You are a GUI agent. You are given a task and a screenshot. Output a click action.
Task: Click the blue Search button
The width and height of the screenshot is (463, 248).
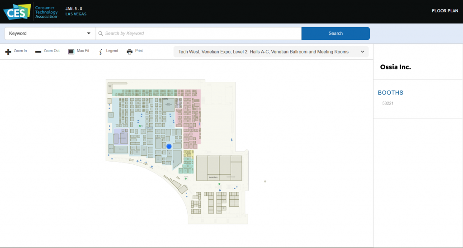click(x=335, y=33)
